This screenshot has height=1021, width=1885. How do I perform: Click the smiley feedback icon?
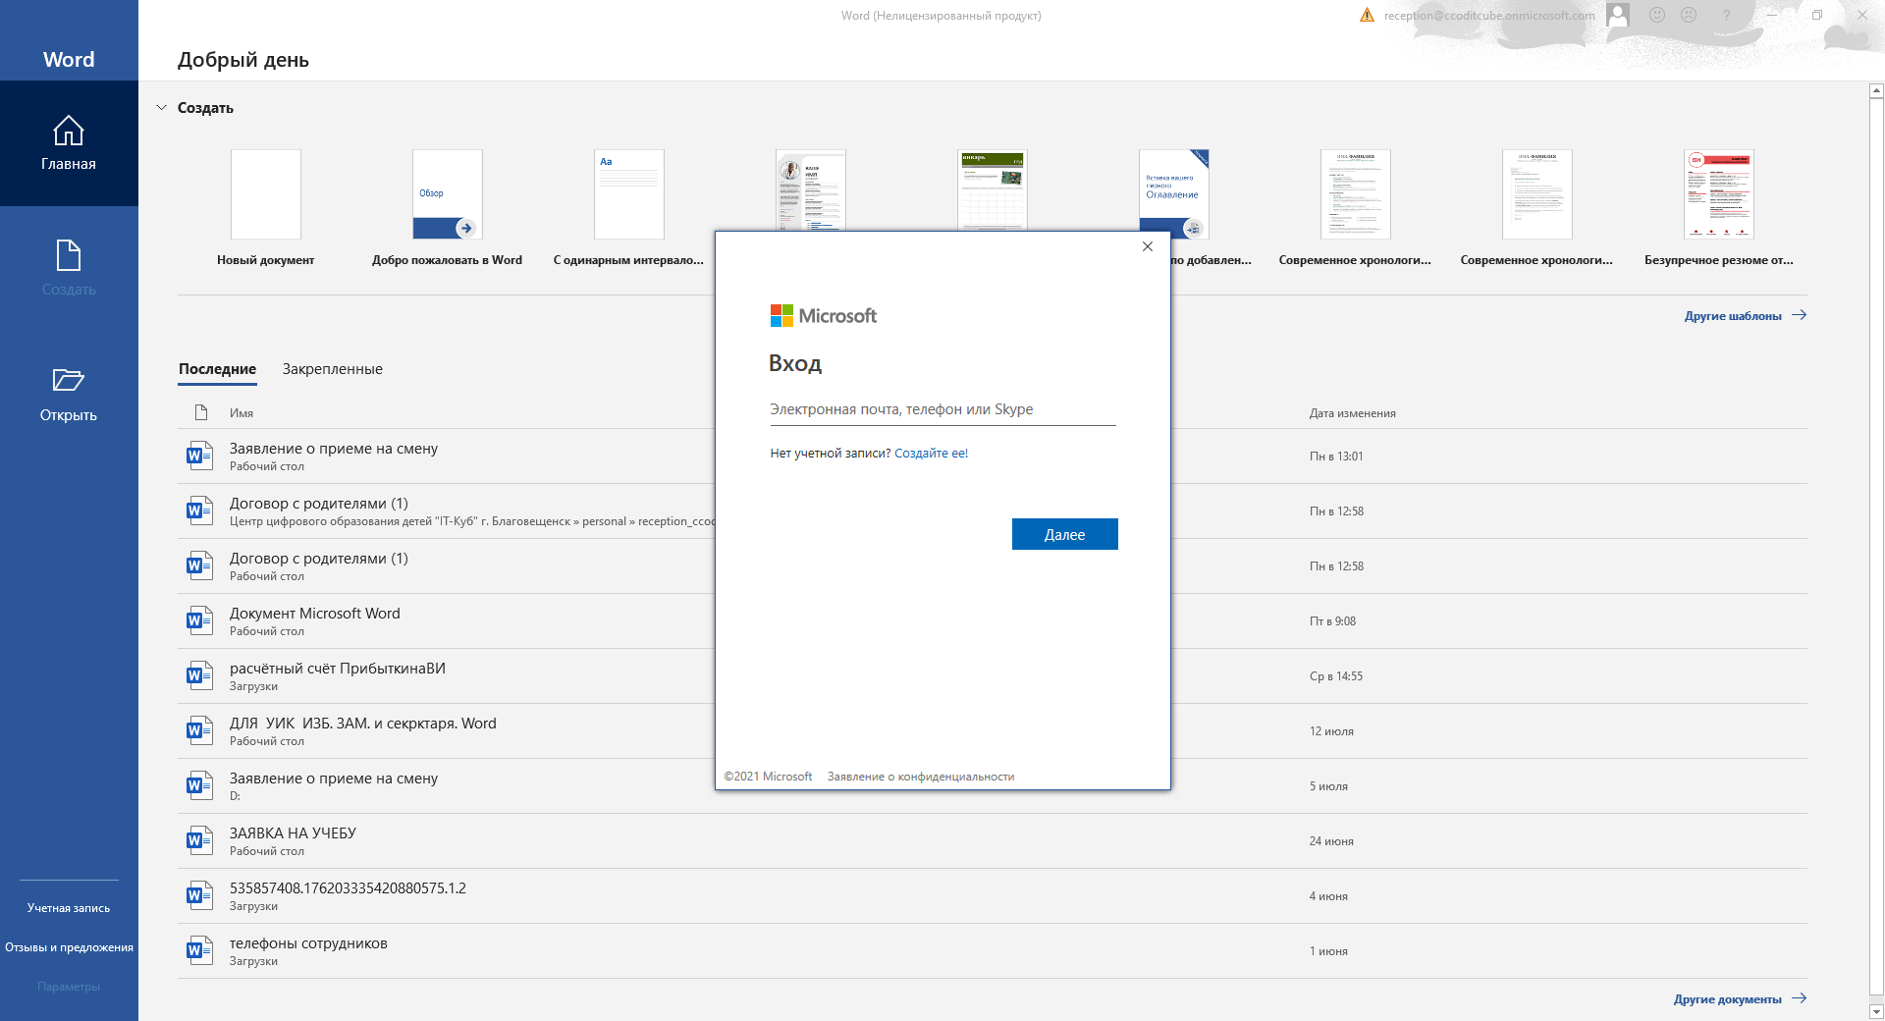click(x=1657, y=15)
